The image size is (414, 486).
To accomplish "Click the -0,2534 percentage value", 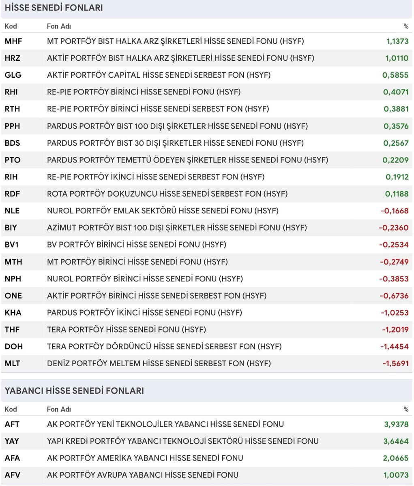I will pyautogui.click(x=394, y=245).
